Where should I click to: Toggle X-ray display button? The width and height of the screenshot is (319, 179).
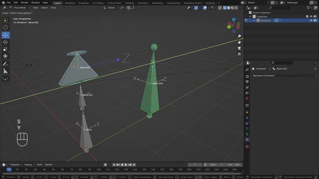220,8
